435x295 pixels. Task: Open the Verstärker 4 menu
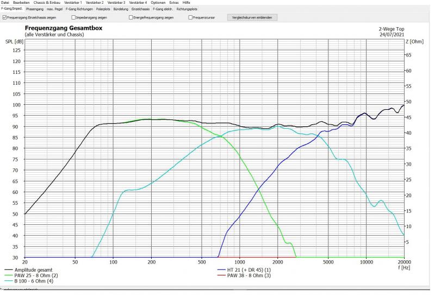(x=138, y=3)
